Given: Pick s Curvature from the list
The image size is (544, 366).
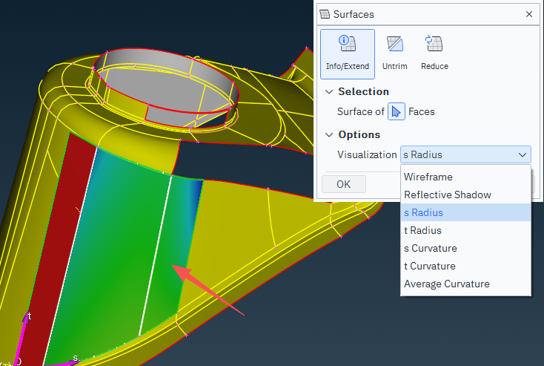Looking at the screenshot, I should 430,248.
